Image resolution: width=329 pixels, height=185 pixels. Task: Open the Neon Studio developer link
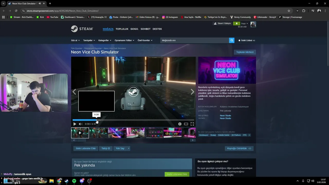(x=225, y=116)
